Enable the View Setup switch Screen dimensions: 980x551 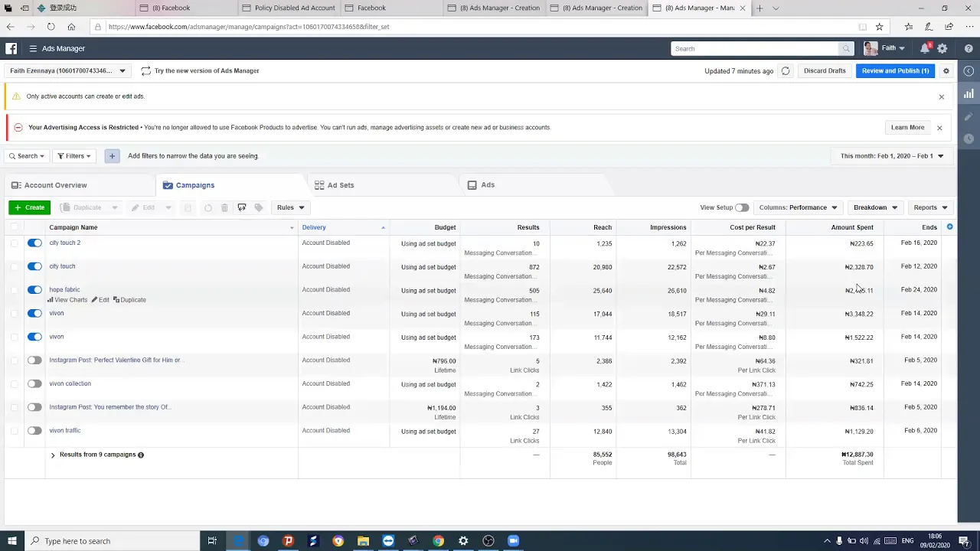pos(742,207)
